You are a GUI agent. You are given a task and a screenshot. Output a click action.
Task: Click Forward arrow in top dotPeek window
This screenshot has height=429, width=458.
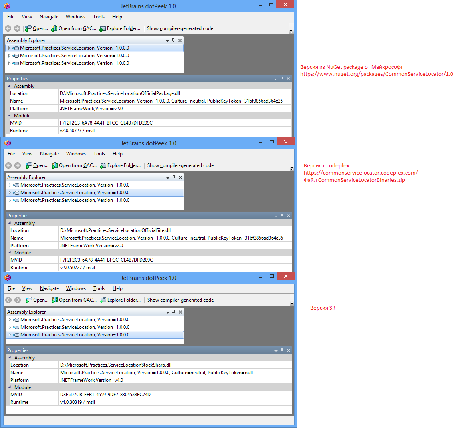17,28
